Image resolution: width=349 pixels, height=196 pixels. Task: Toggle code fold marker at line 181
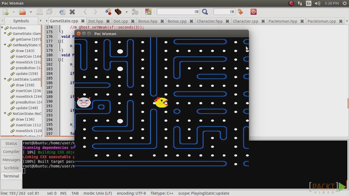click(x=59, y=60)
